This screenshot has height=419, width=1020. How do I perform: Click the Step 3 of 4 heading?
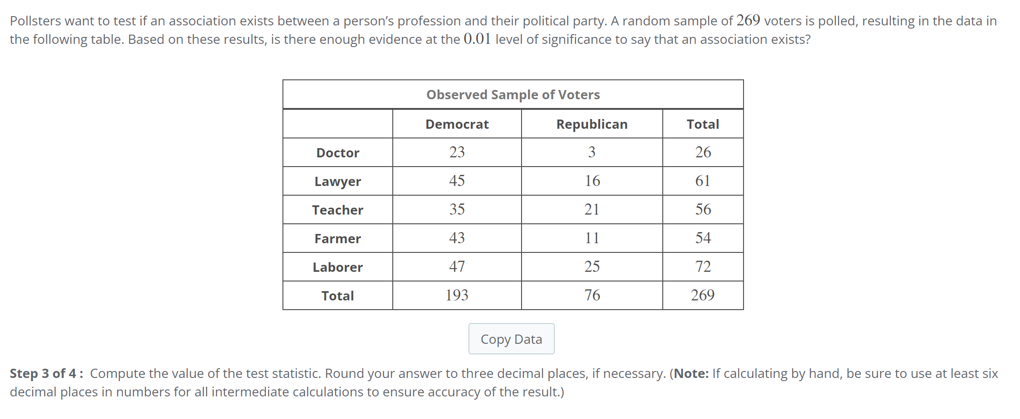pyautogui.click(x=44, y=374)
